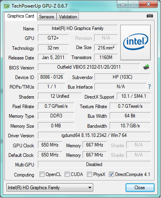Close window using the red X
The width and height of the screenshot is (161, 198).
(x=148, y=4)
